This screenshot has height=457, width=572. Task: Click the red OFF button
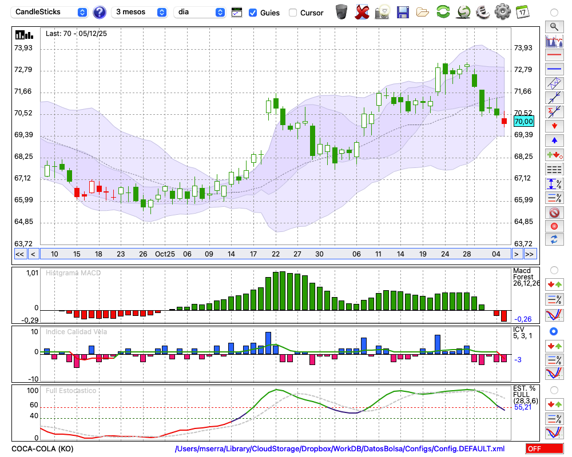click(x=543, y=449)
